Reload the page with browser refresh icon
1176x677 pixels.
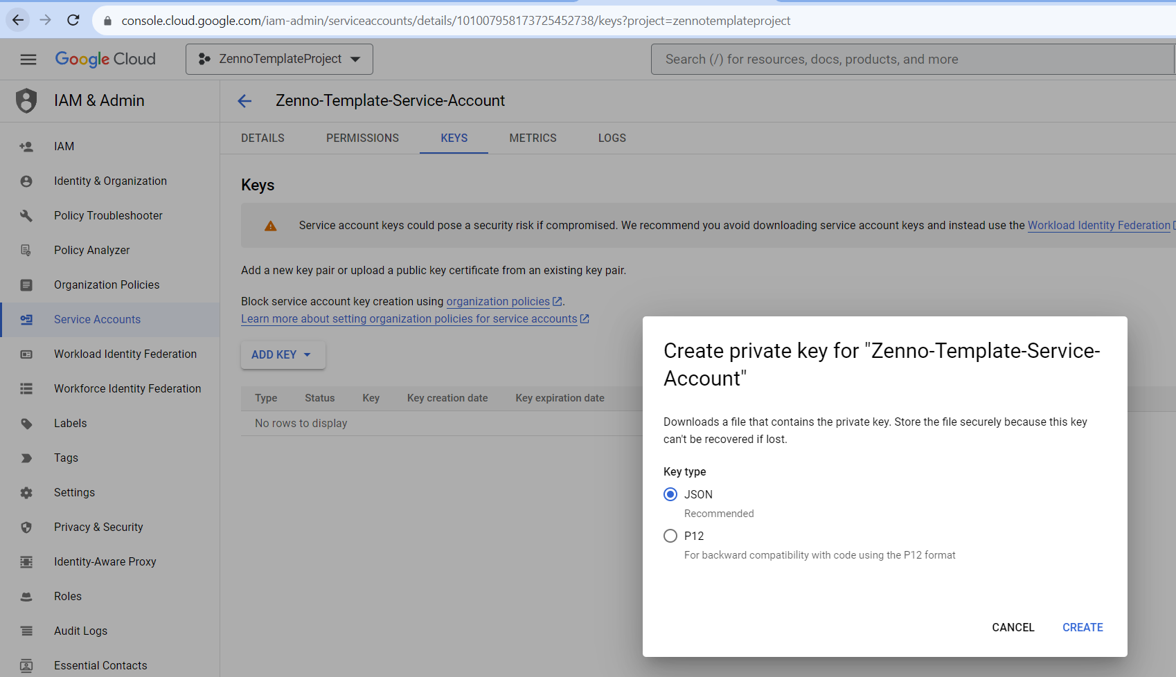(x=73, y=20)
